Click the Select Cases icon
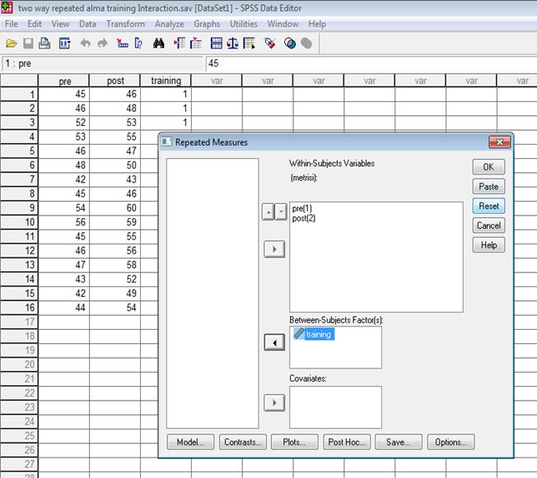537x478 pixels. [250, 44]
